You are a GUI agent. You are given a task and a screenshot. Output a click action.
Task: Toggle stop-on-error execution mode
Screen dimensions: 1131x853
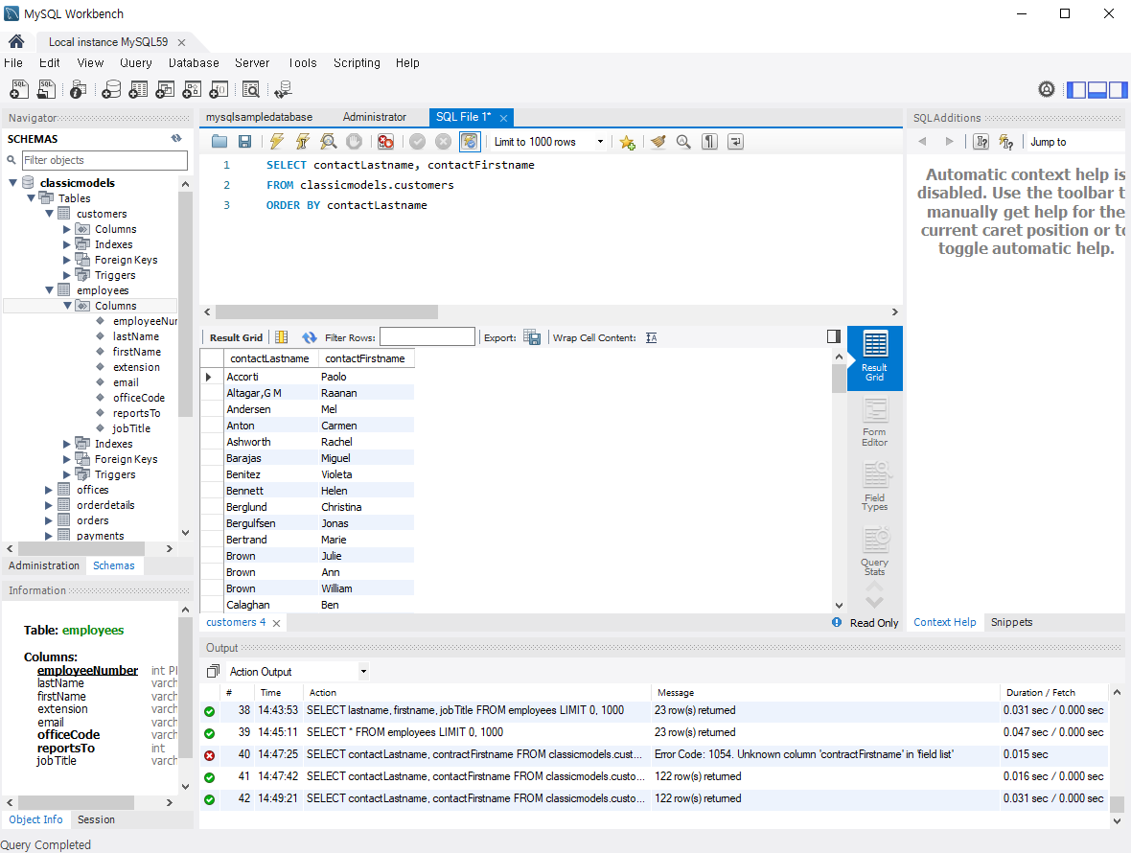click(386, 142)
